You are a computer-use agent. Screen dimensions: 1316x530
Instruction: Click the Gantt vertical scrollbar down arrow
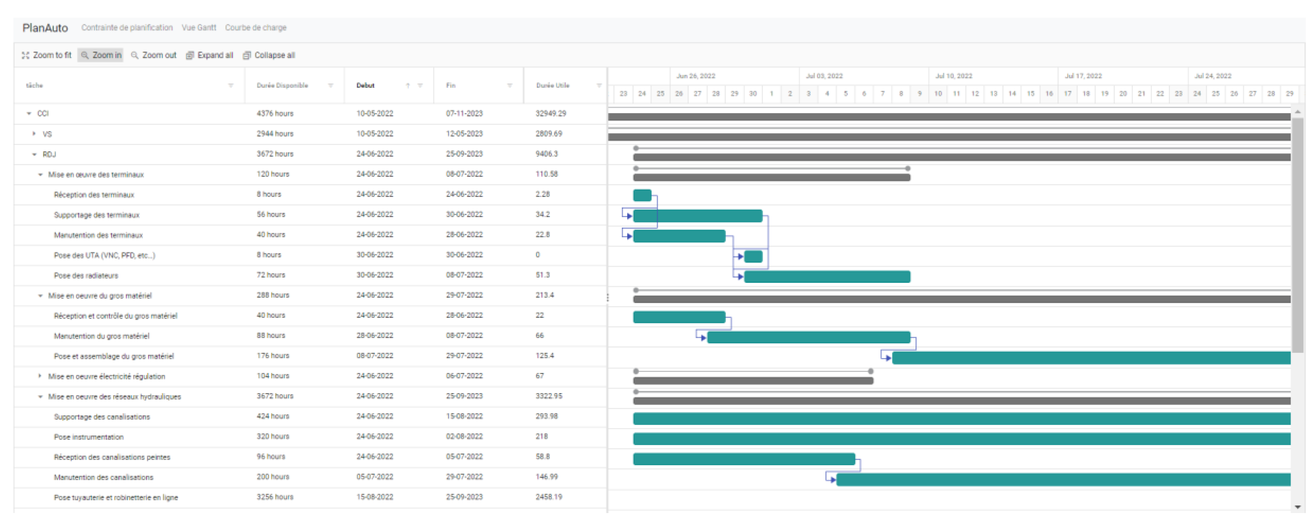(1298, 507)
